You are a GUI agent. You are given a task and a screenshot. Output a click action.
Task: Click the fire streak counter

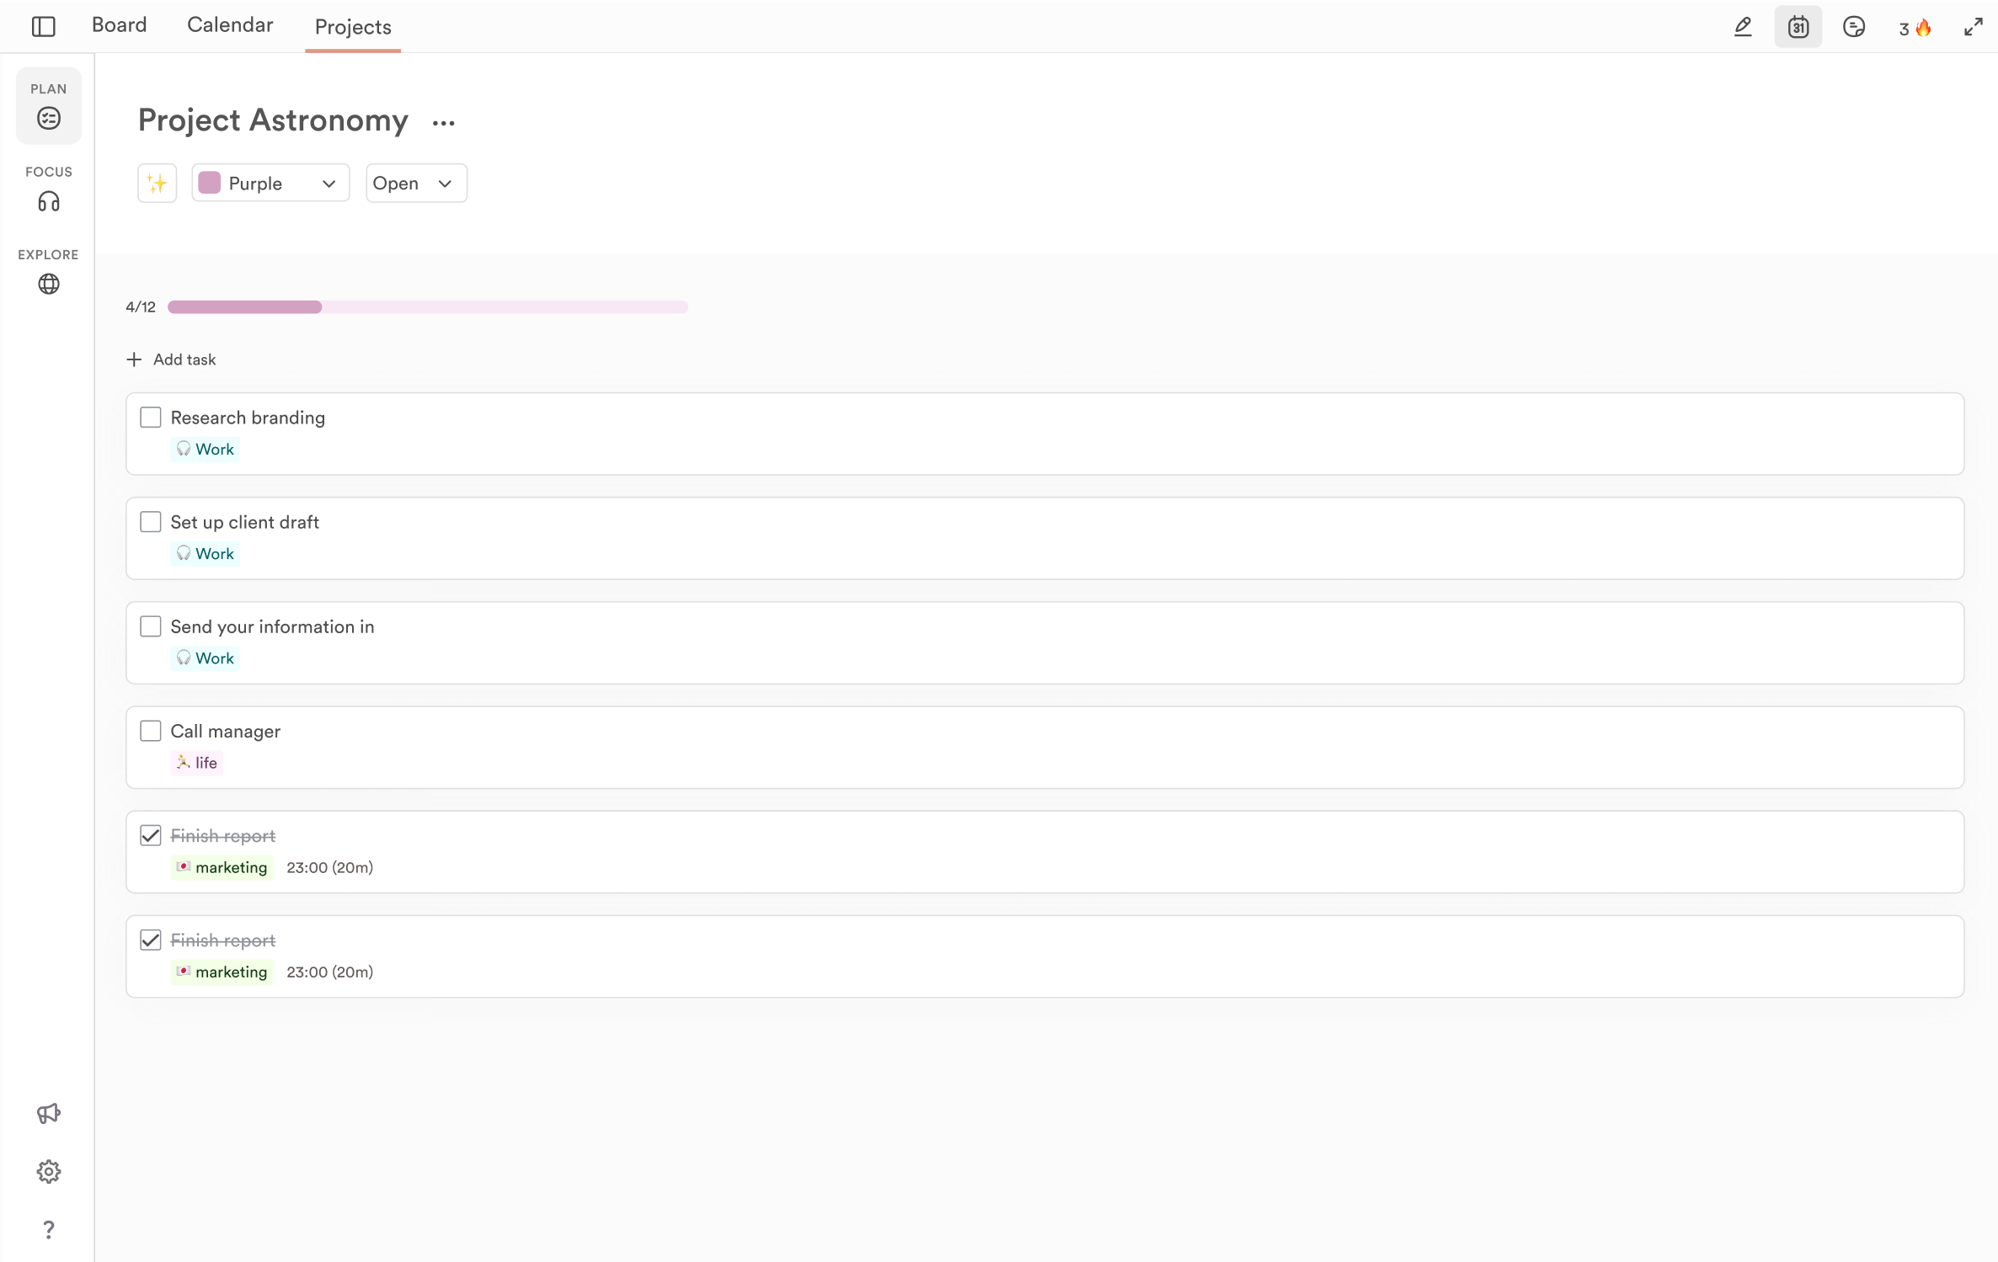coord(1914,28)
